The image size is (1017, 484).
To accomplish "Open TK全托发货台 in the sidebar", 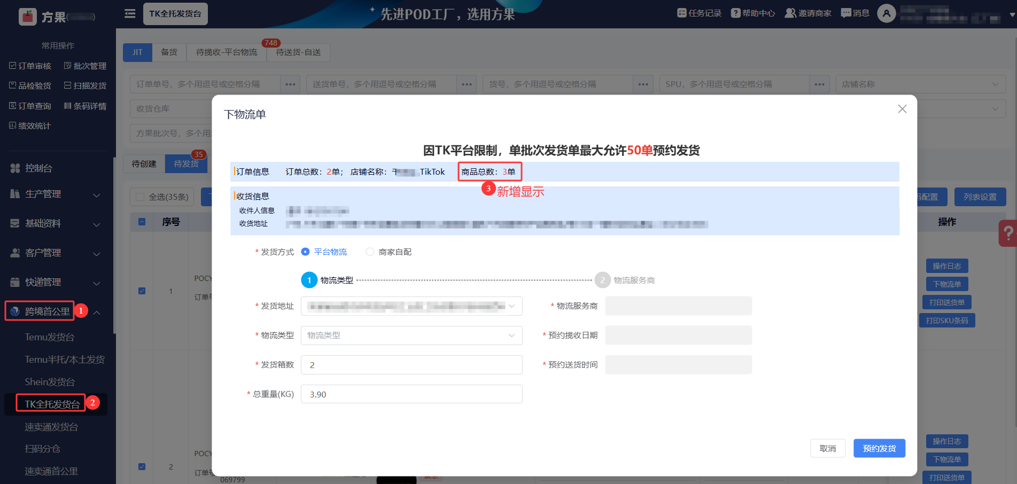I will [x=52, y=404].
